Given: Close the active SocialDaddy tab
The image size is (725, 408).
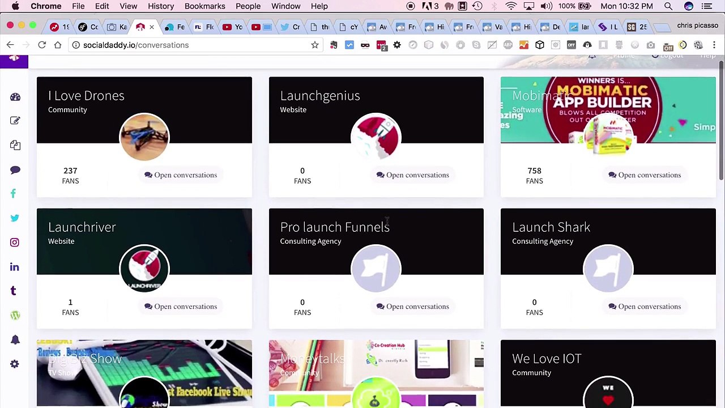Looking at the screenshot, I should click(x=151, y=27).
